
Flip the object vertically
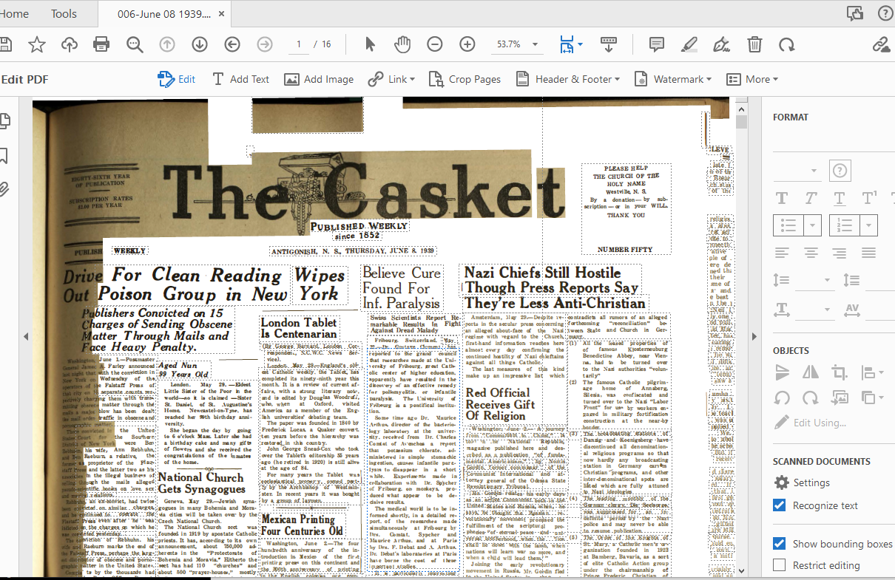point(783,372)
